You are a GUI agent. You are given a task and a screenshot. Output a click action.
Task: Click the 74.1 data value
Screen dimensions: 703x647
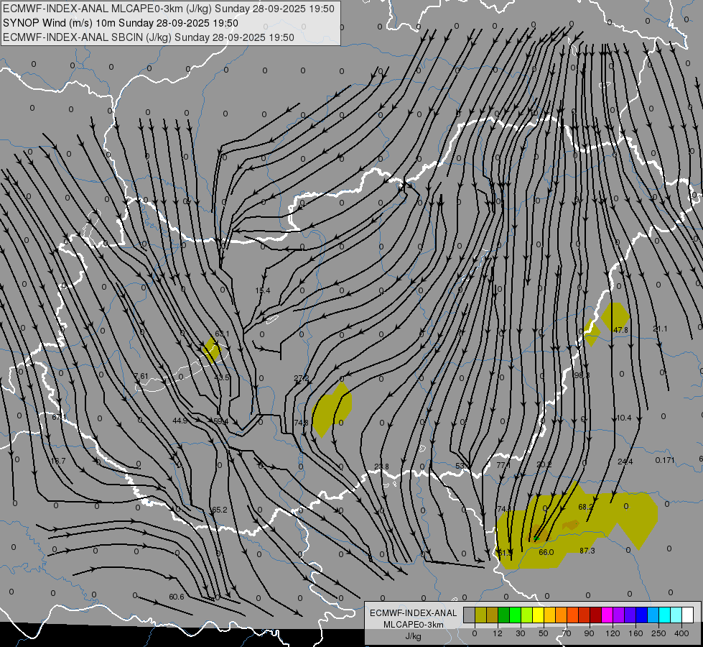[505, 509]
